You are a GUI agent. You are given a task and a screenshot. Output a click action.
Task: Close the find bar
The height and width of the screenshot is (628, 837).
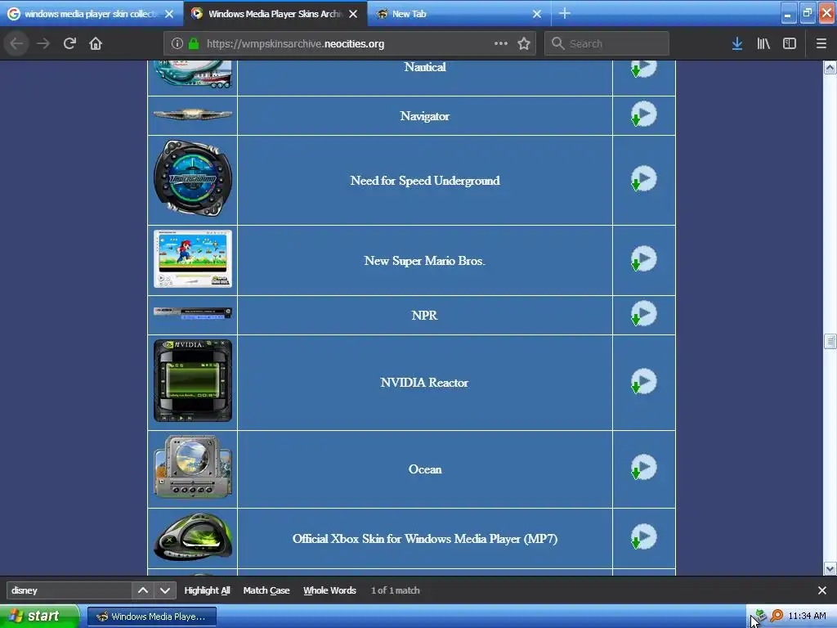click(822, 590)
